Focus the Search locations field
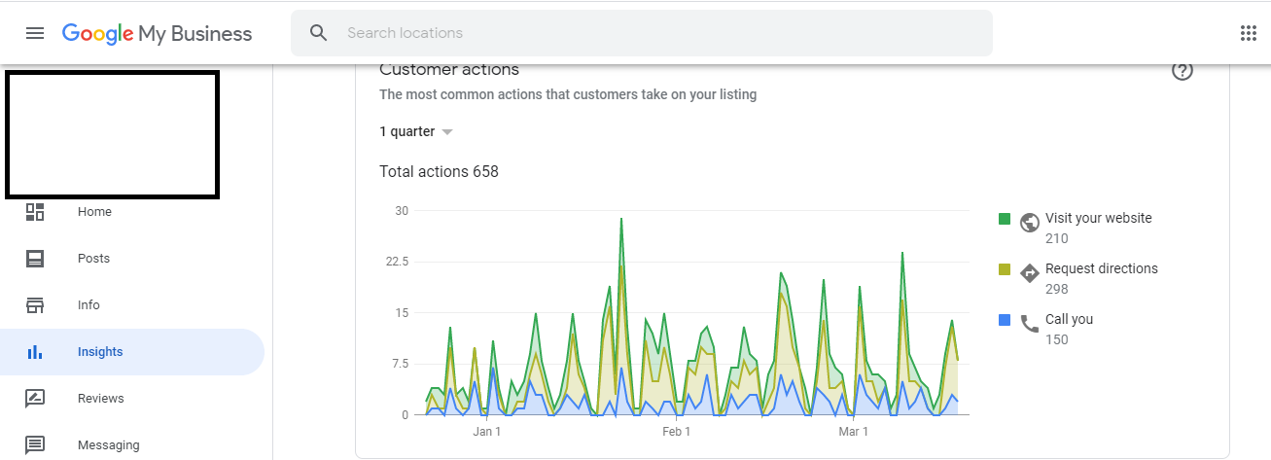This screenshot has height=460, width=1271. [642, 33]
